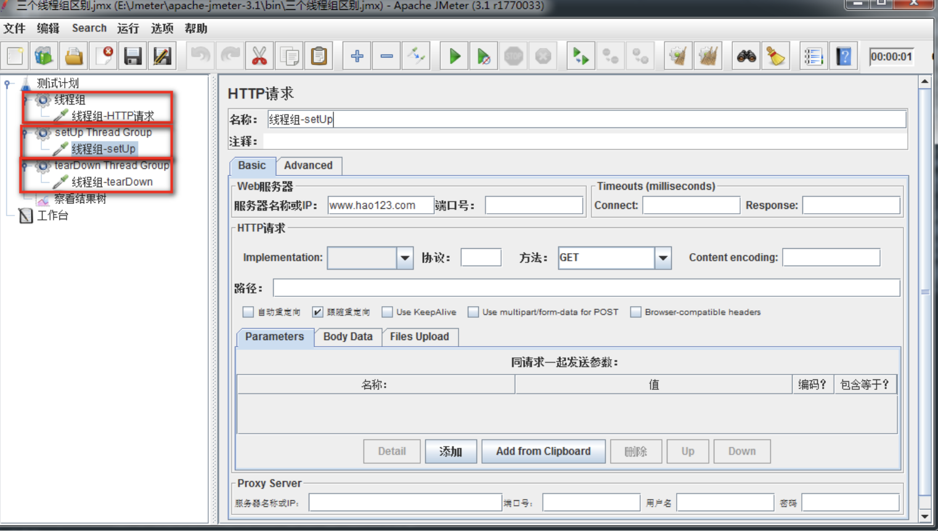Screen dimensions: 938x531
Task: Click the Add from Clipboard button
Action: tap(543, 452)
